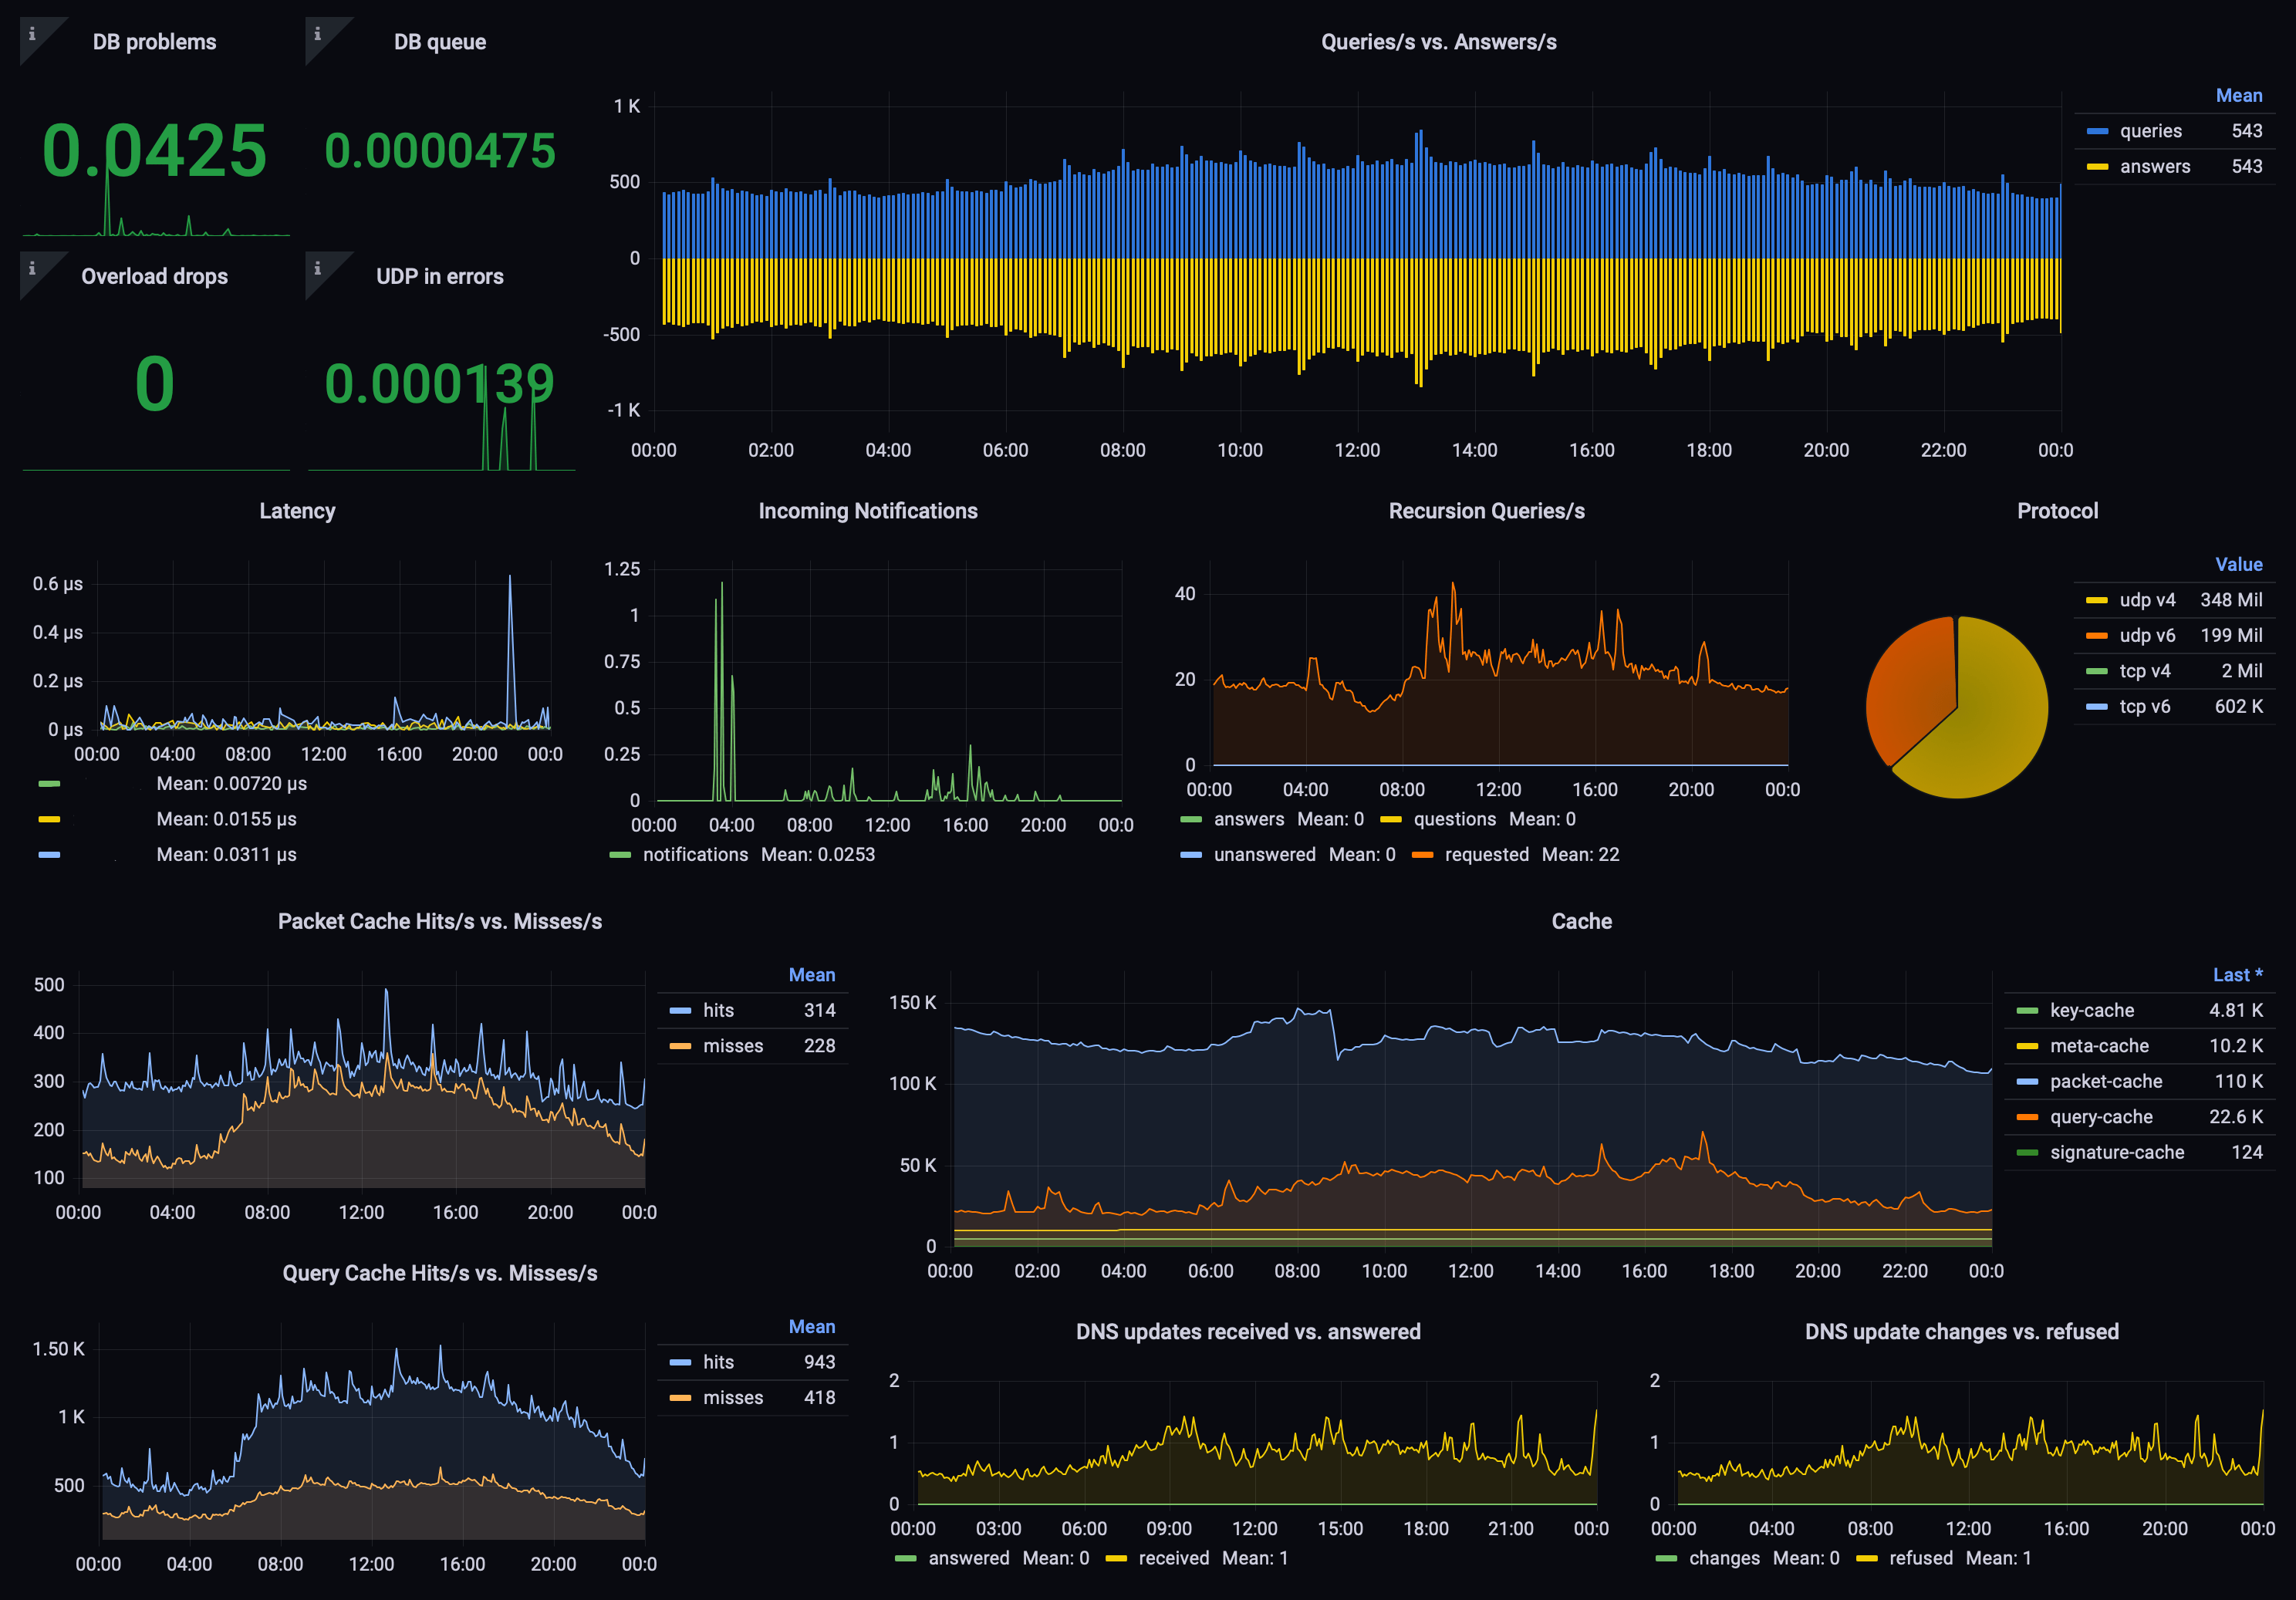Click the UDP in errors info icon
Image resolution: width=2296 pixels, height=1600 pixels.
click(318, 268)
